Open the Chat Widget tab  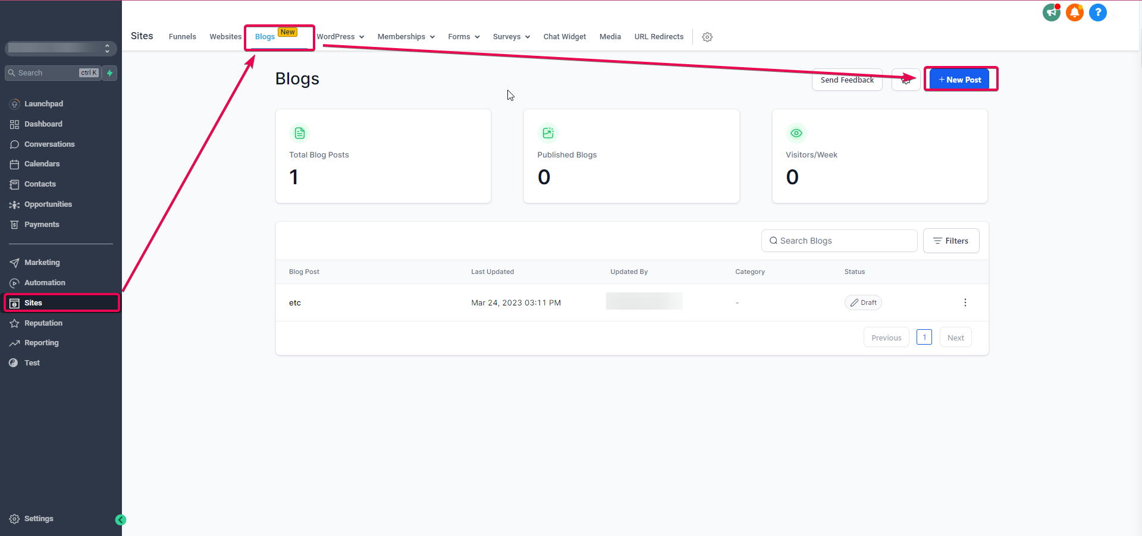(x=564, y=37)
